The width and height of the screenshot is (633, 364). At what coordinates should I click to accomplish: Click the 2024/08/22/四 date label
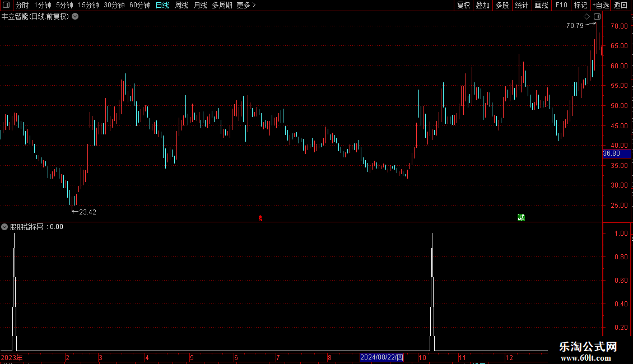pyautogui.click(x=381, y=357)
